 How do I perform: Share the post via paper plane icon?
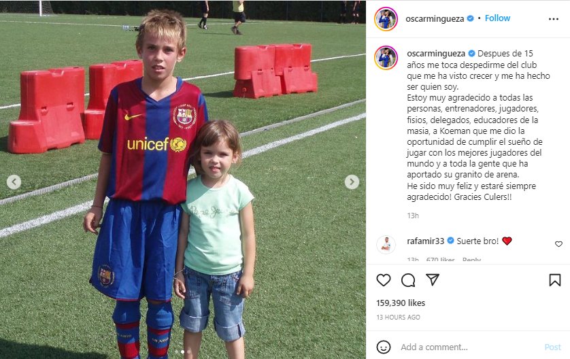[433, 279]
